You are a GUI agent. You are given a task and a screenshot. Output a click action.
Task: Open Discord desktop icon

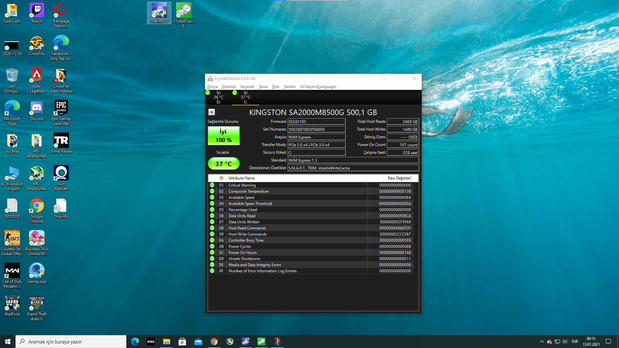(x=37, y=111)
